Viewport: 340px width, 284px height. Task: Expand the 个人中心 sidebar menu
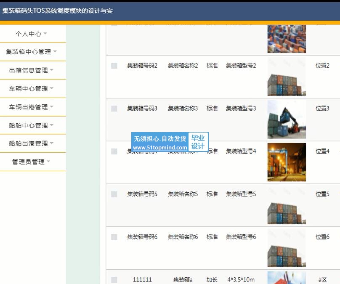coord(31,34)
